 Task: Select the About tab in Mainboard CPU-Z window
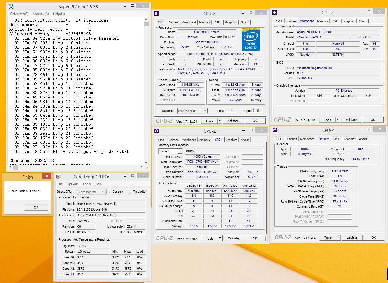(363, 21)
